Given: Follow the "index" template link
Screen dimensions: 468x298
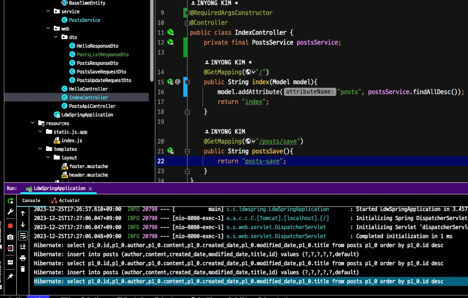Looking at the screenshot, I should point(254,102).
